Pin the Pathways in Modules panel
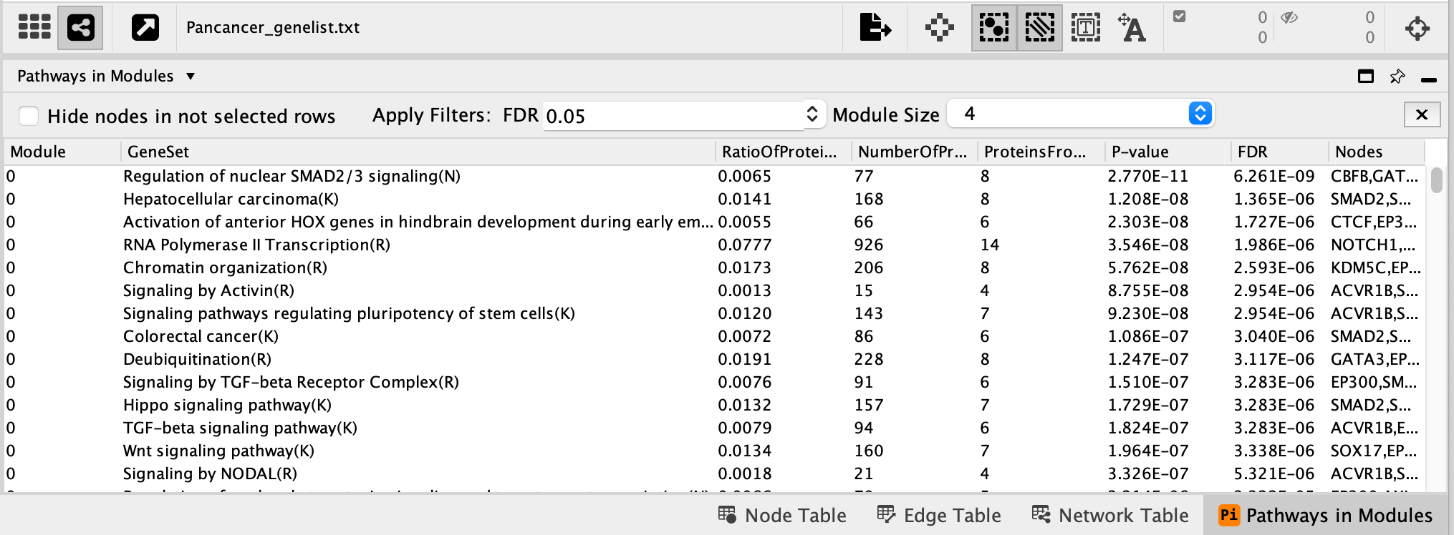 pos(1397,77)
